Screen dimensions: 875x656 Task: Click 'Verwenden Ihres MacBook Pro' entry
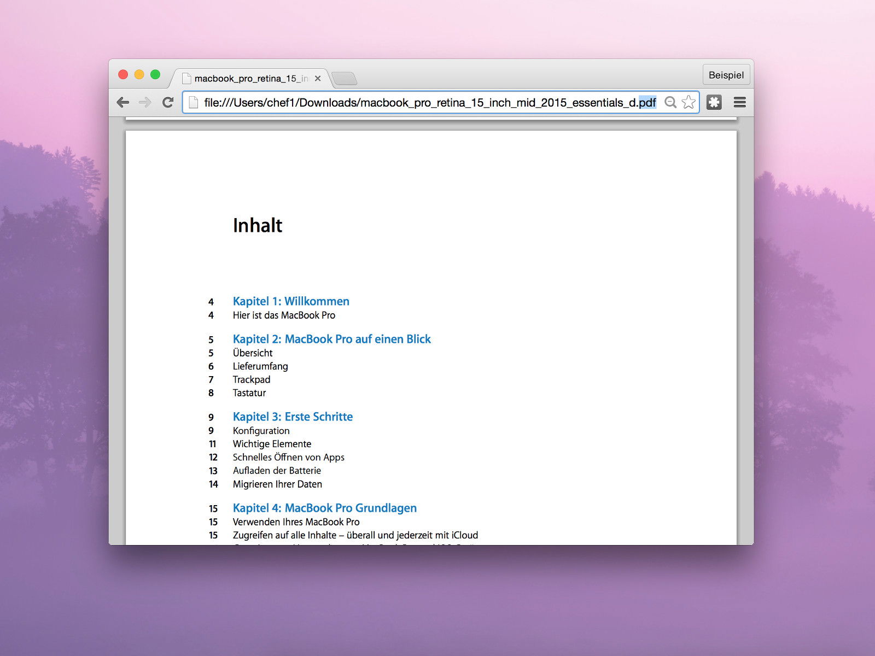coord(296,522)
